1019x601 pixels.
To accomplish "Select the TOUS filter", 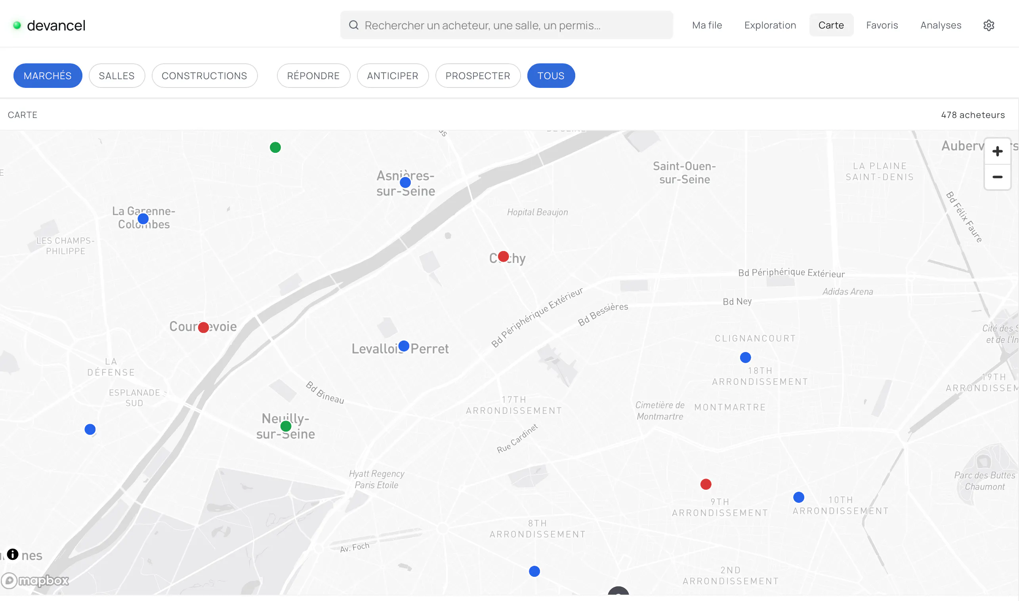I will coord(551,76).
